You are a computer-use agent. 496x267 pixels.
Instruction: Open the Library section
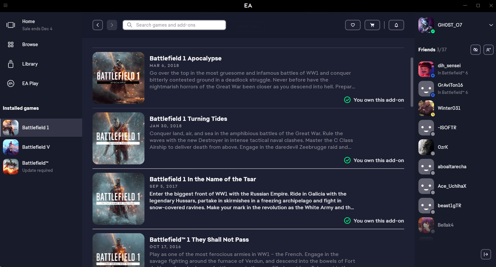pos(41,64)
